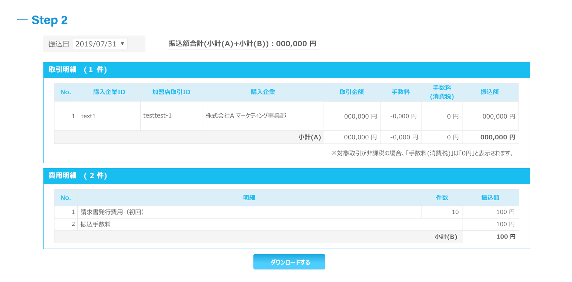The height and width of the screenshot is (282, 572).
Task: Click the 振込額合計 total amount text
Action: [242, 44]
